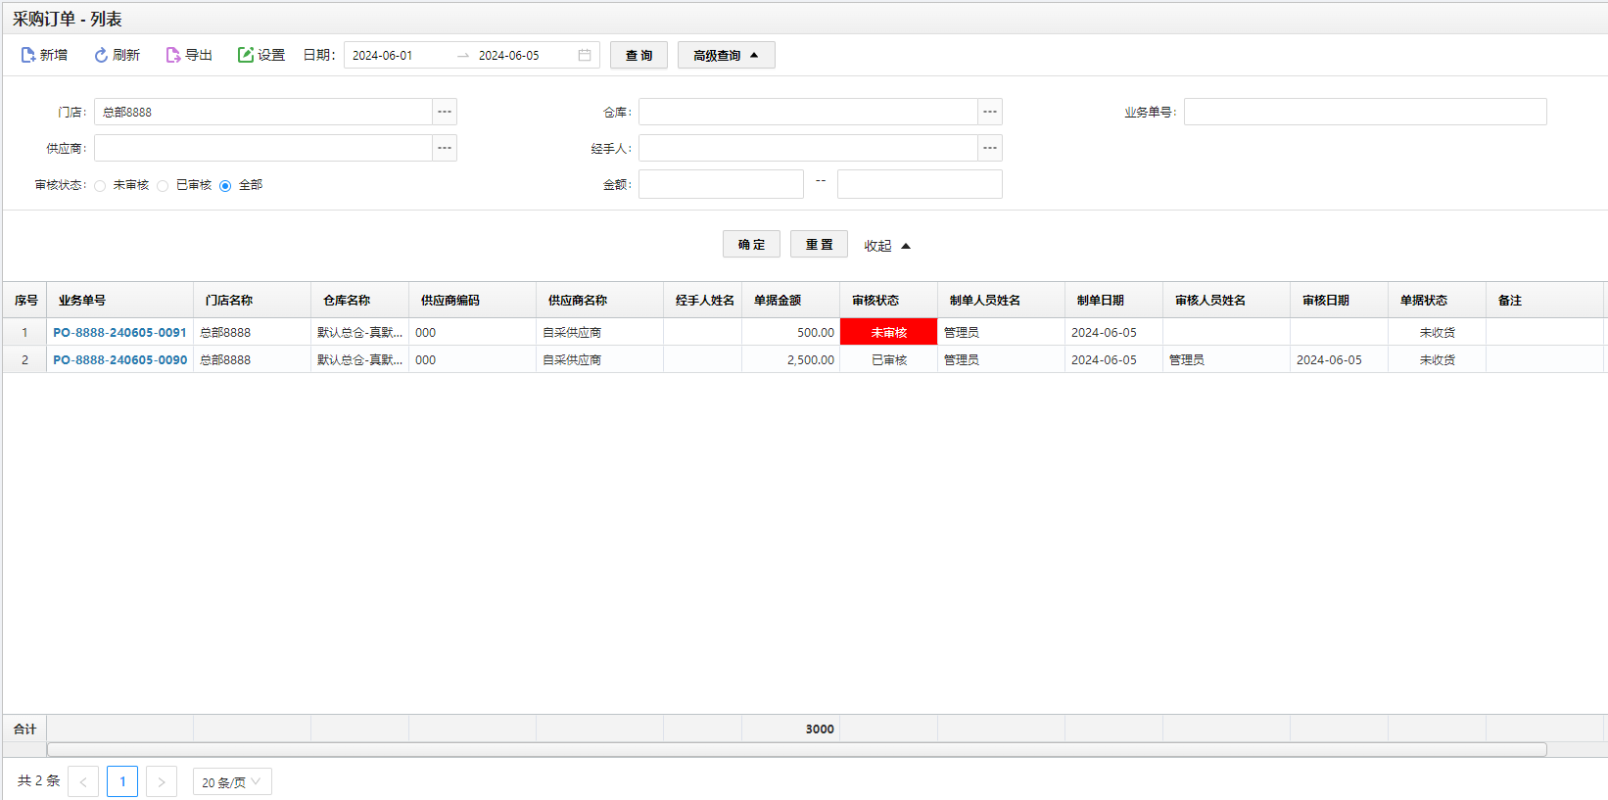The height and width of the screenshot is (800, 1608).
Task: Go to the next page arrow
Action: point(162,781)
